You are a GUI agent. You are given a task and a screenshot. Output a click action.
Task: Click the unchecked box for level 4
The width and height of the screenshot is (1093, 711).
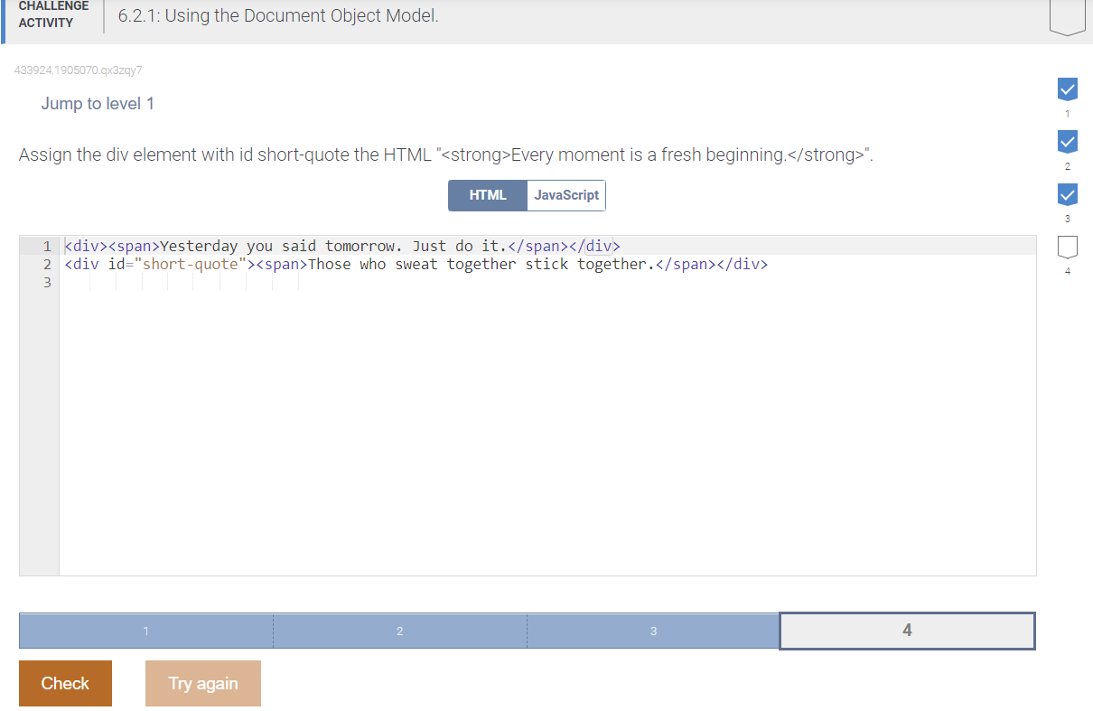click(1067, 246)
